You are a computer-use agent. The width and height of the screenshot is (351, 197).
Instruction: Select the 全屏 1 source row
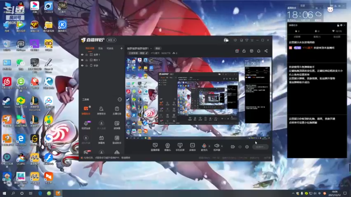pyautogui.click(x=102, y=54)
